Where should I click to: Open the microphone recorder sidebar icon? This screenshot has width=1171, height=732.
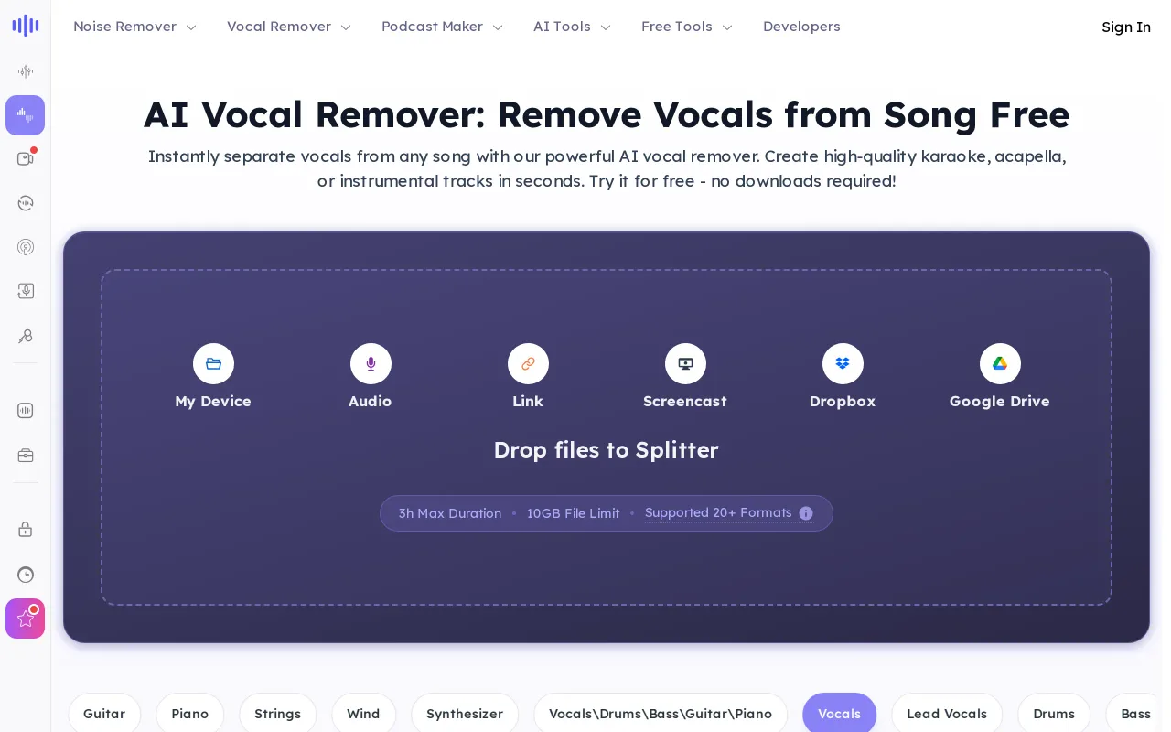click(x=26, y=291)
